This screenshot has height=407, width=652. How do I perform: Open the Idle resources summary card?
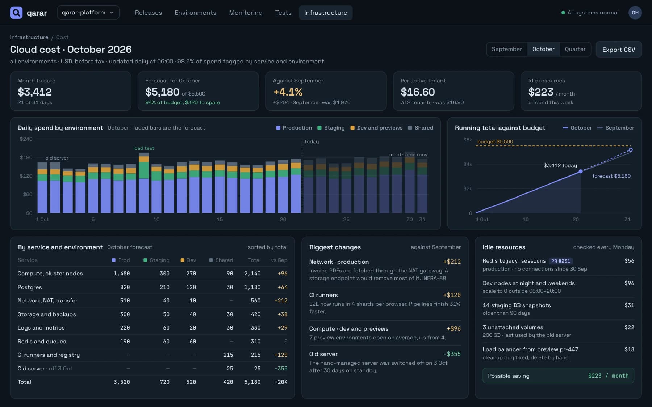(x=581, y=91)
